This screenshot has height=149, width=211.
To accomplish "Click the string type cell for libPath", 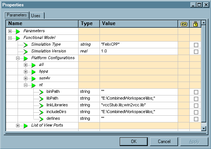I will [x=89, y=98].
